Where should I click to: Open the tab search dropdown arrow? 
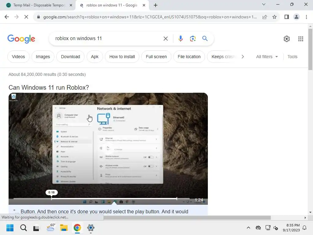pyautogui.click(x=264, y=4)
